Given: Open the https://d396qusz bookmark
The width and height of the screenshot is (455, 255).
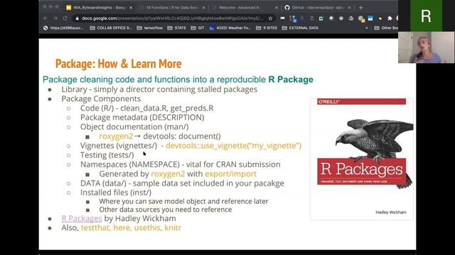Looking at the screenshot, I should coord(63,28).
